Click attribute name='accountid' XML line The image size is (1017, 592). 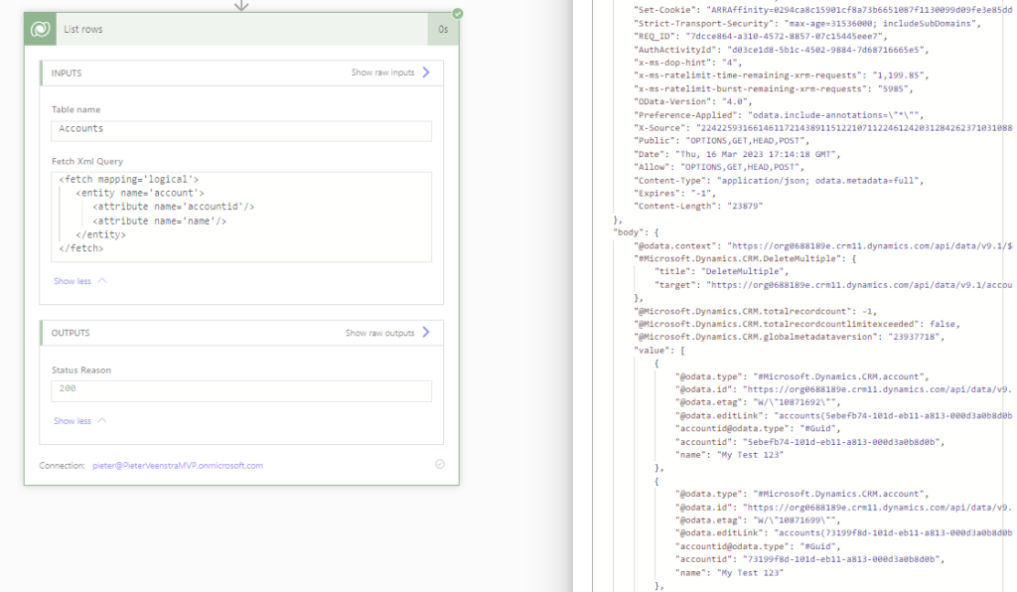[x=173, y=207]
